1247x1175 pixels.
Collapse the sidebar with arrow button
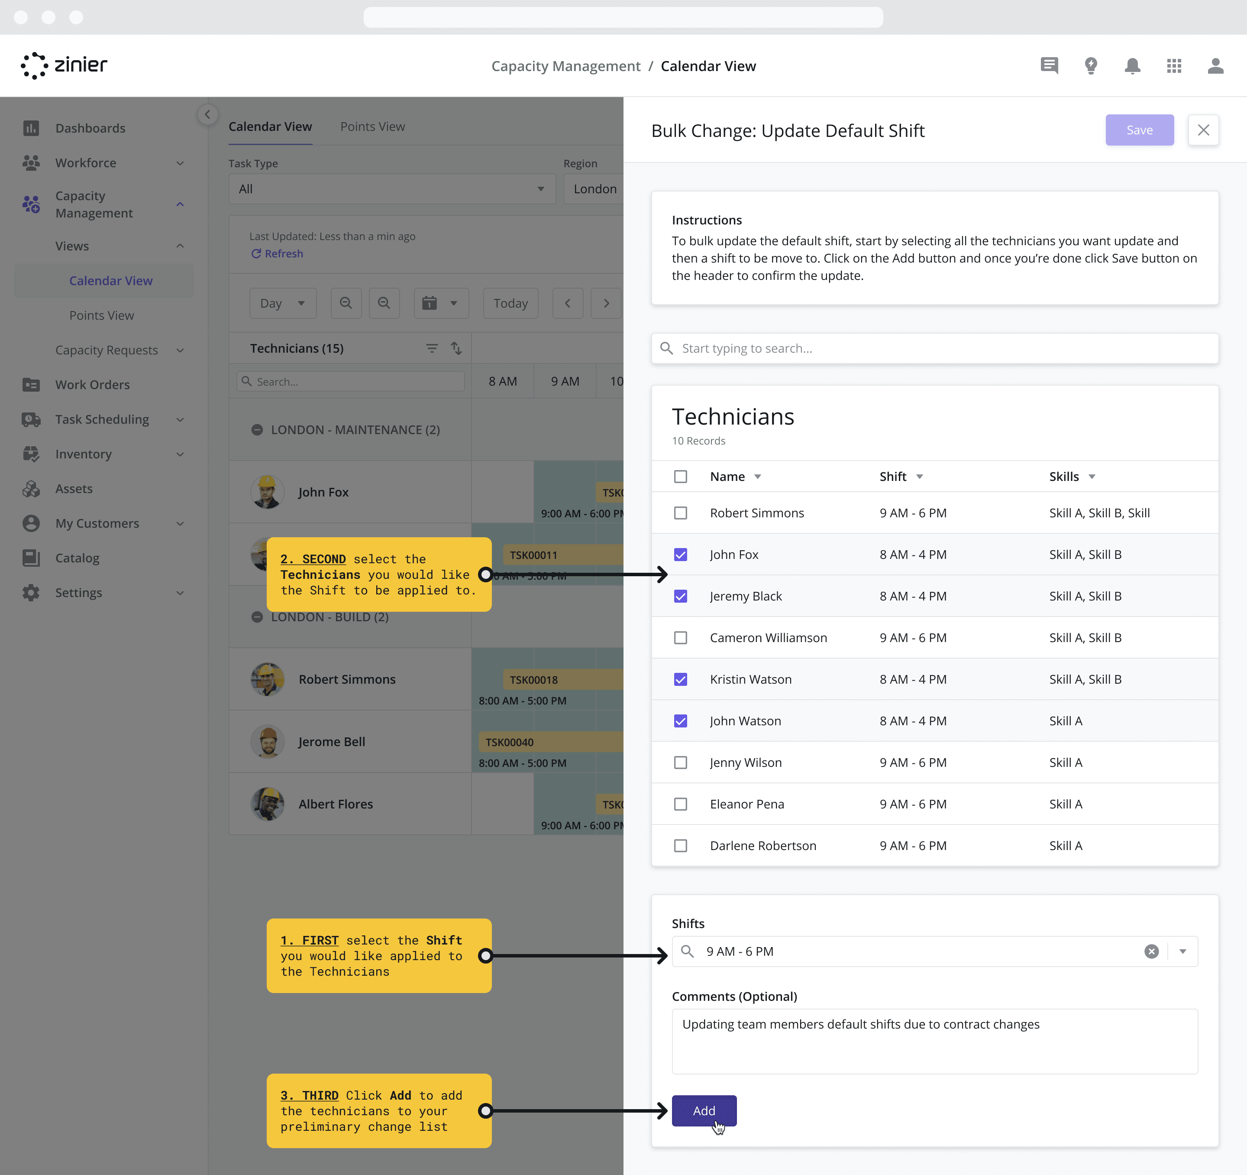click(208, 114)
